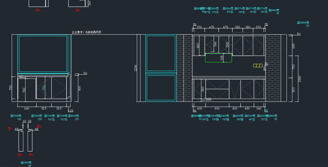Click the 782 vertical dimension text
Viewport: 328px width, 167px height.
(x=24, y=90)
